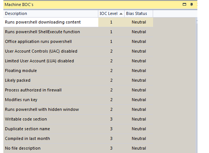The width and height of the screenshot is (209, 153).
Task: Select 'Office application runs powershell' row
Action: pos(78,41)
